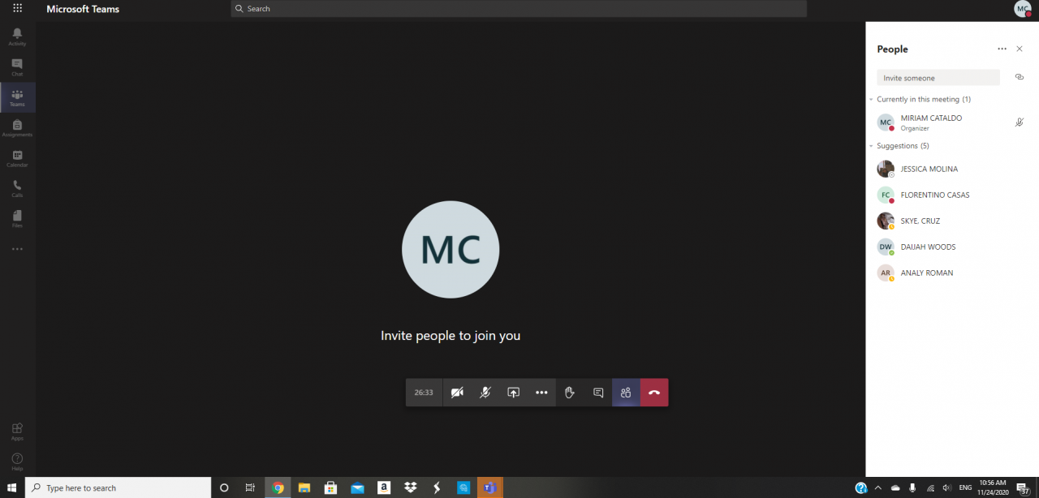Click the Teams search box

tap(519, 9)
